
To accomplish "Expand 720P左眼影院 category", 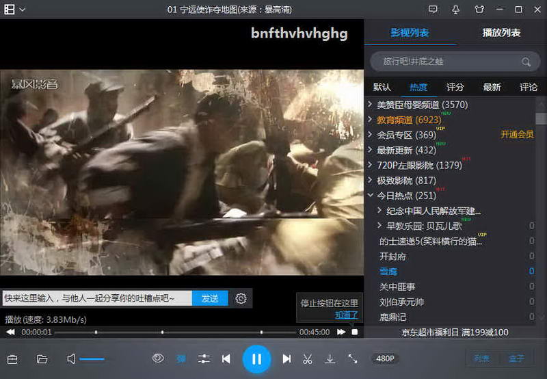I will (370, 165).
